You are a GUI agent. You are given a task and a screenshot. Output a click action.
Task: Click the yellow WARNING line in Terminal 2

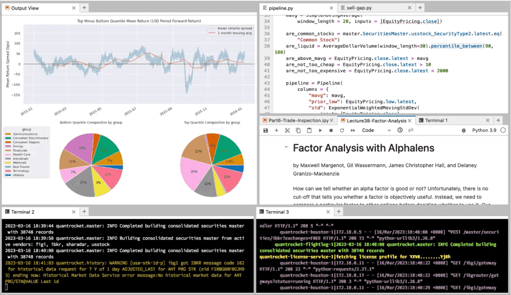(x=125, y=272)
